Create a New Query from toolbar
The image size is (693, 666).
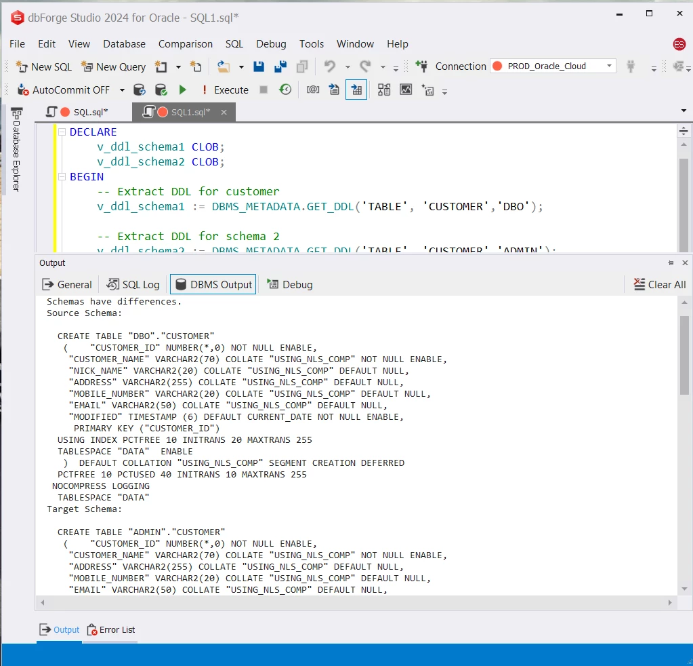point(114,67)
